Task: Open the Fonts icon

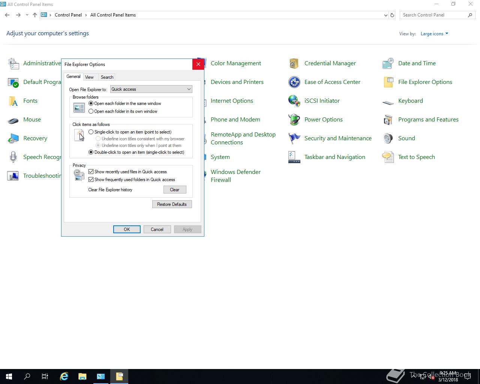Action: 13,101
